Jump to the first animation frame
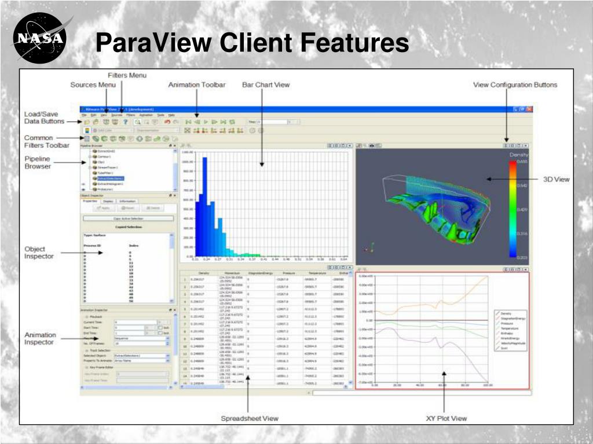 [x=188, y=122]
